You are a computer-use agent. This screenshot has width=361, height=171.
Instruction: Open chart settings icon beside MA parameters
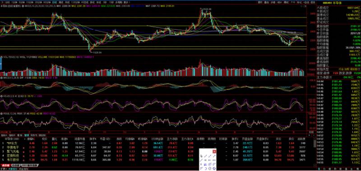23,6
